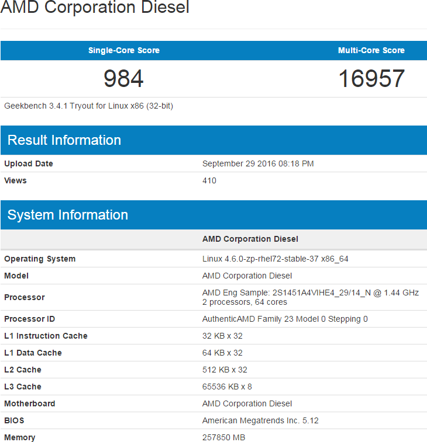Click the AMD Corporation Diesel column header

pyautogui.click(x=250, y=239)
